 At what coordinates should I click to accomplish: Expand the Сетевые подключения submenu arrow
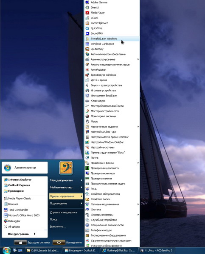tap(138, 204)
